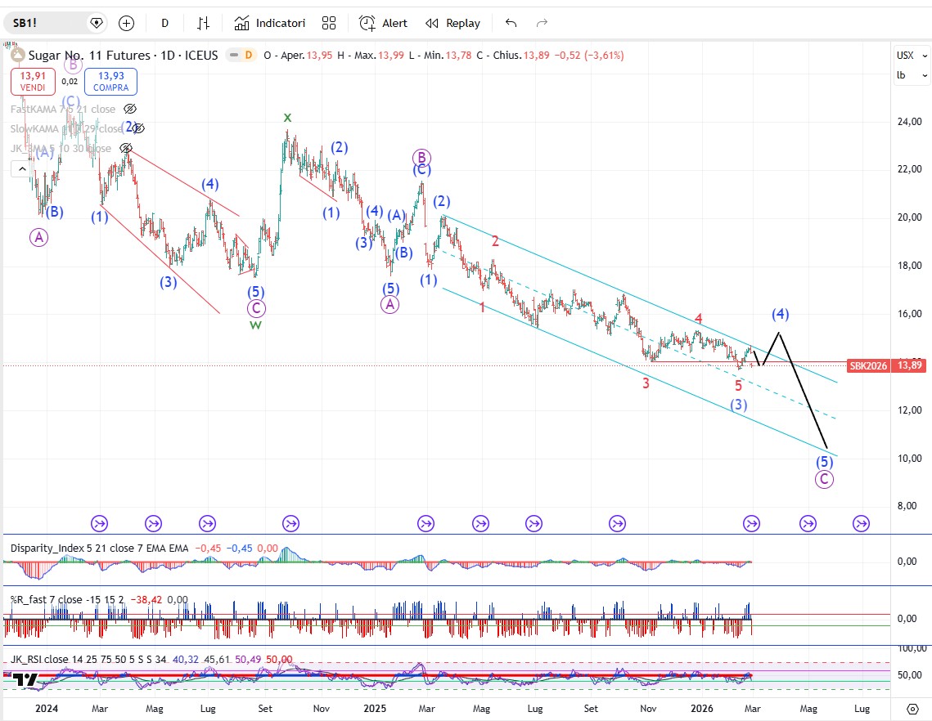This screenshot has width=932, height=721.
Task: Click the contract rollover marker near Sep 2024
Action: (x=290, y=523)
